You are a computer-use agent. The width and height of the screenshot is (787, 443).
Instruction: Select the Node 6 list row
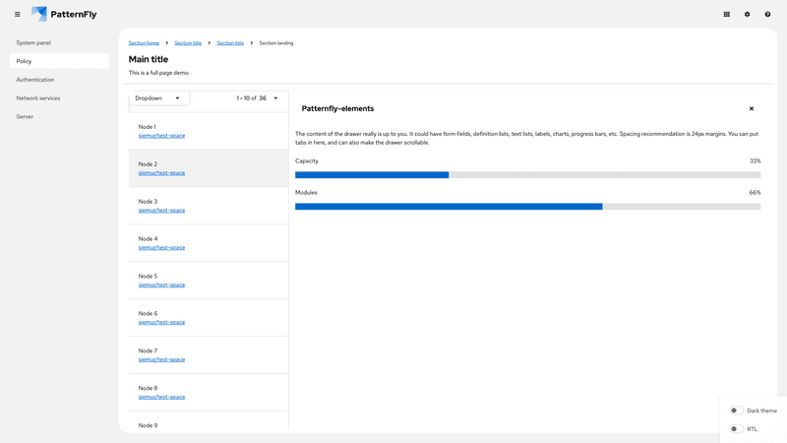(209, 317)
